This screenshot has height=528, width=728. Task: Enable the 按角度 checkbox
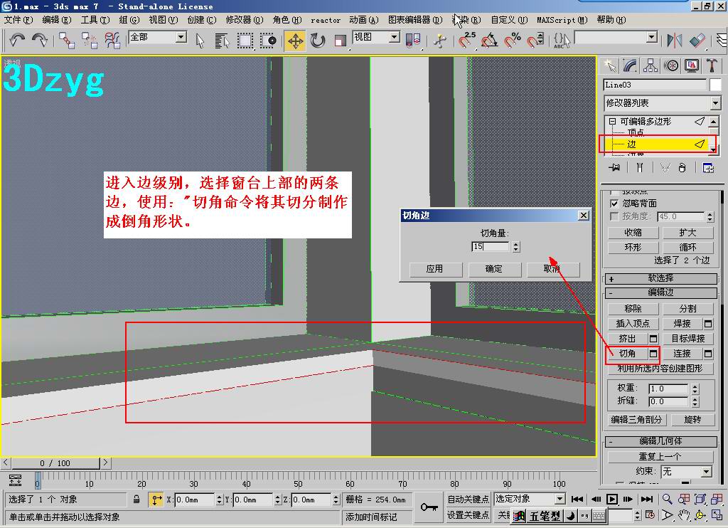pos(614,216)
